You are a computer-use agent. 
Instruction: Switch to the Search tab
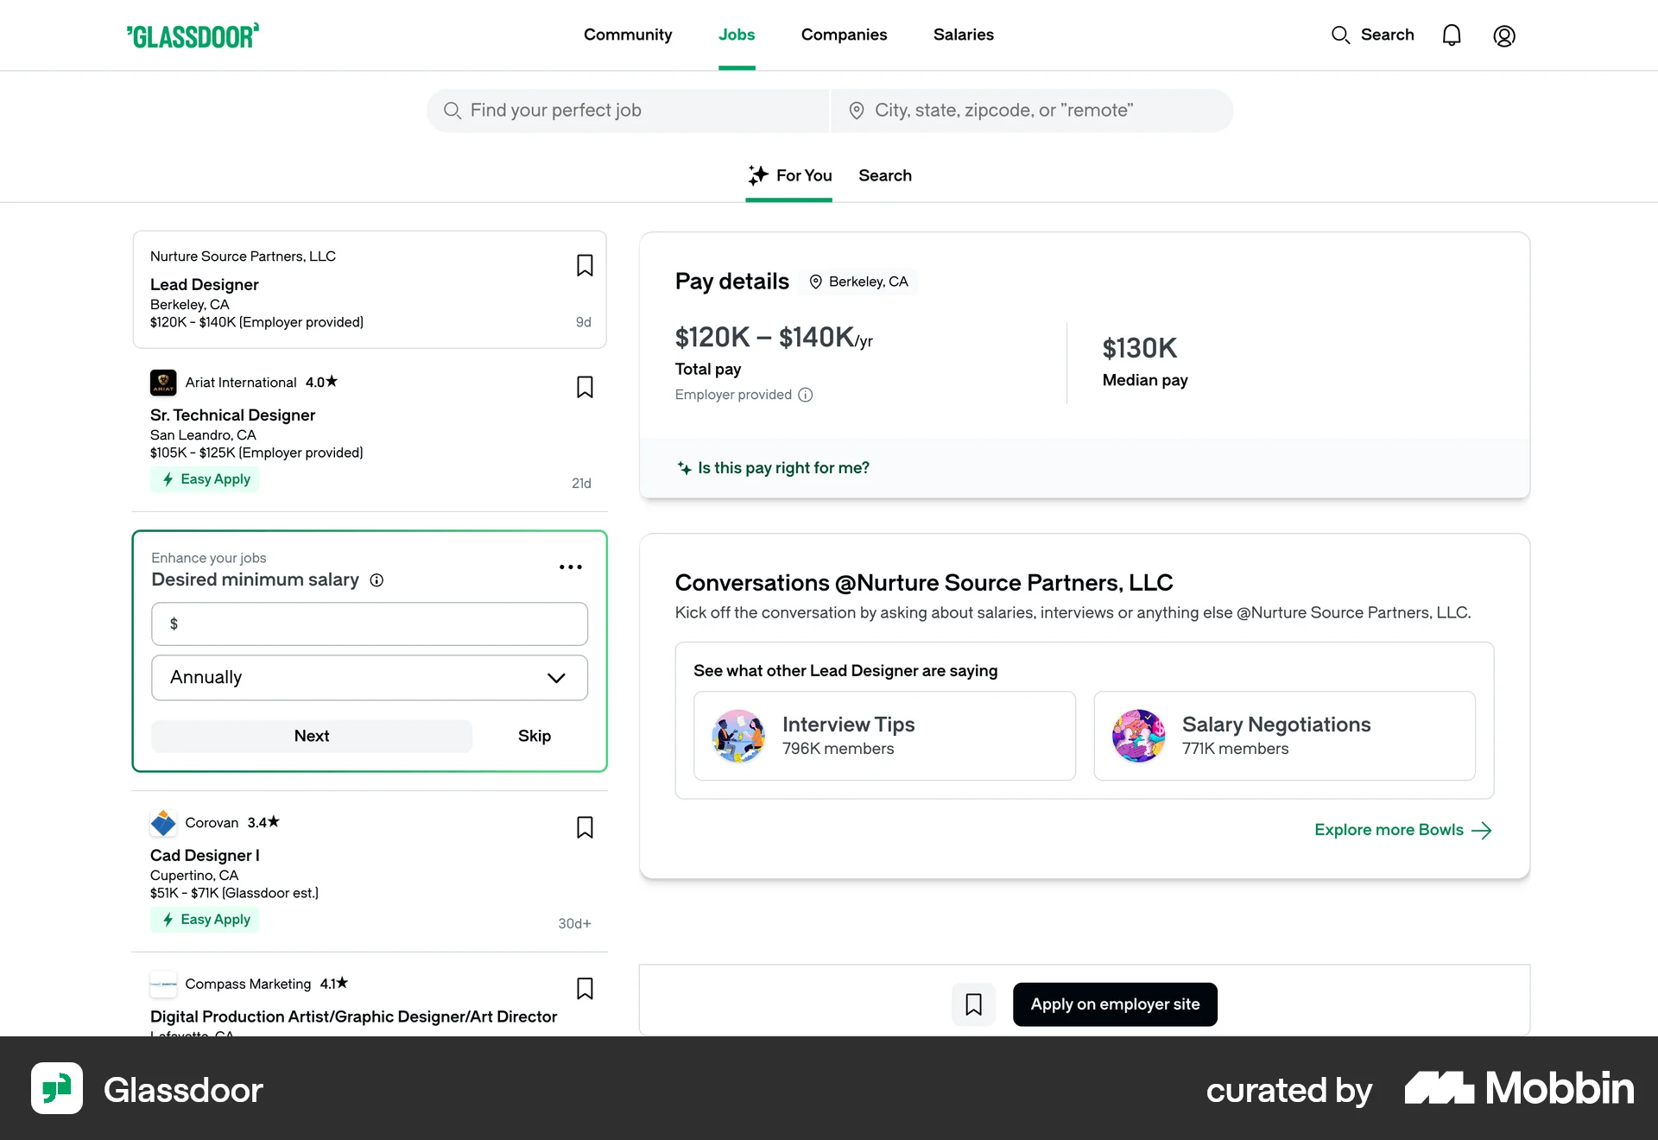click(885, 175)
